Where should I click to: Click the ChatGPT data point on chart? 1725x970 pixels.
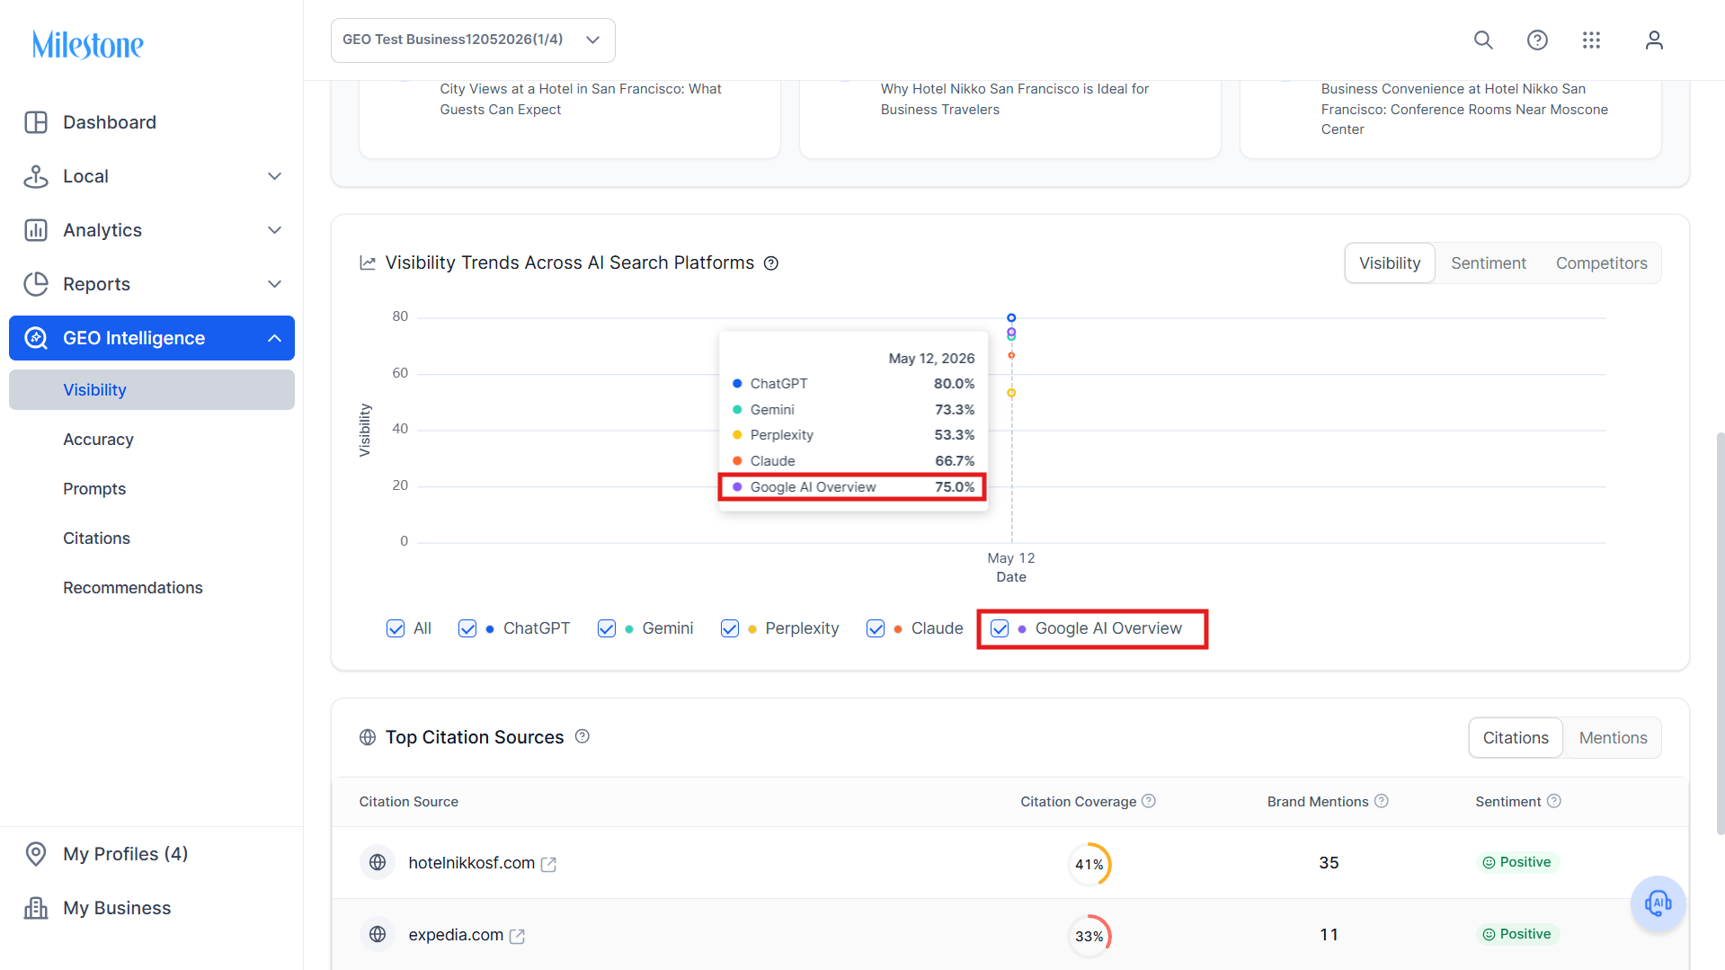(1011, 318)
